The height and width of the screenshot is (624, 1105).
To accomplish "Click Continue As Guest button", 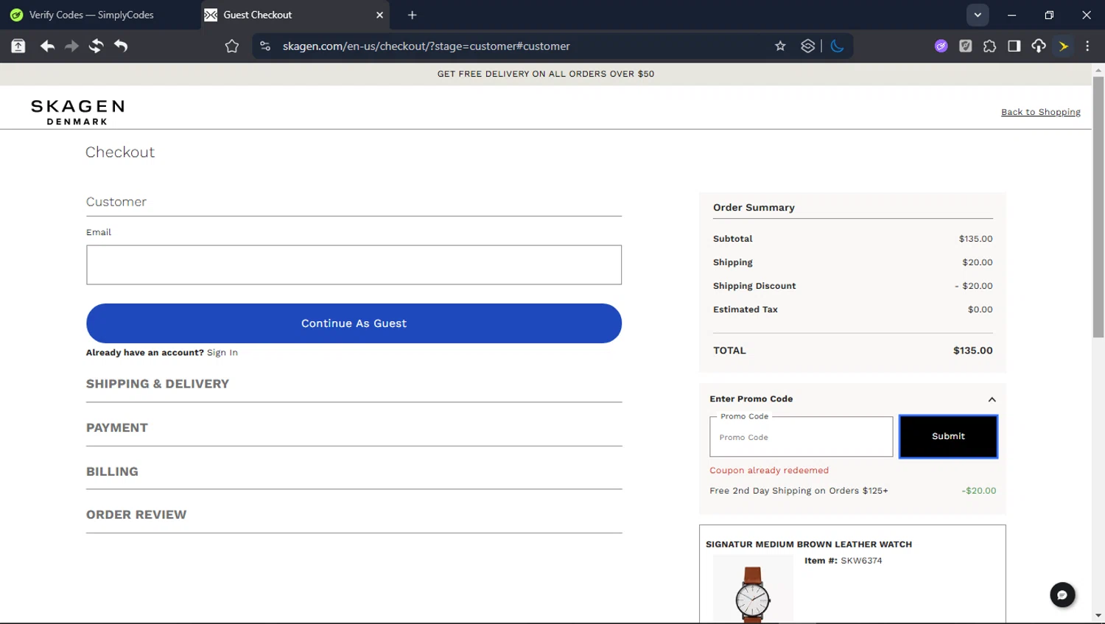I will [x=354, y=323].
